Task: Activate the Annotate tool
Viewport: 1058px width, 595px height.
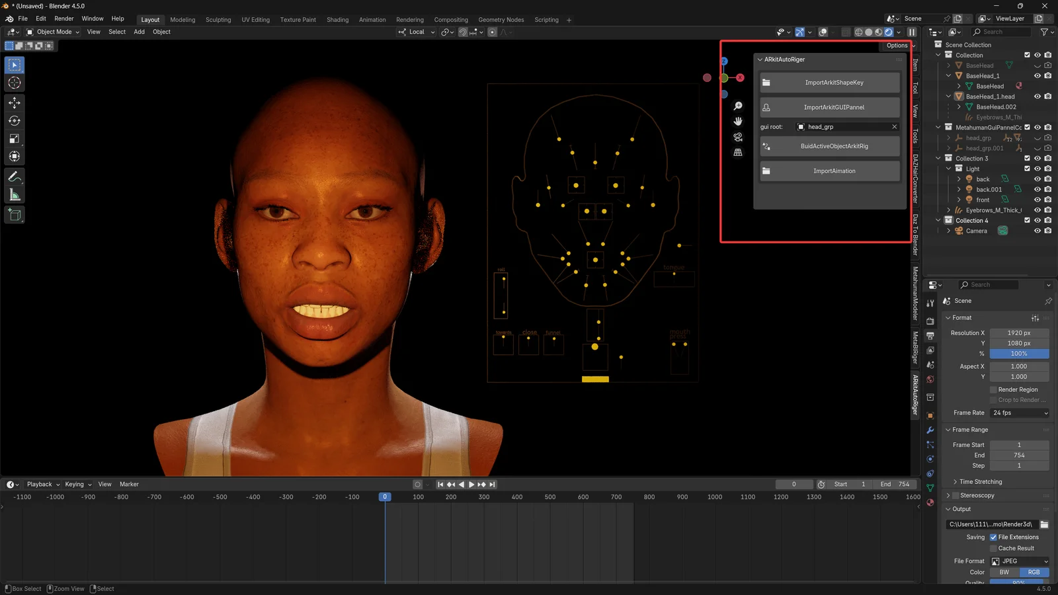Action: pos(15,177)
